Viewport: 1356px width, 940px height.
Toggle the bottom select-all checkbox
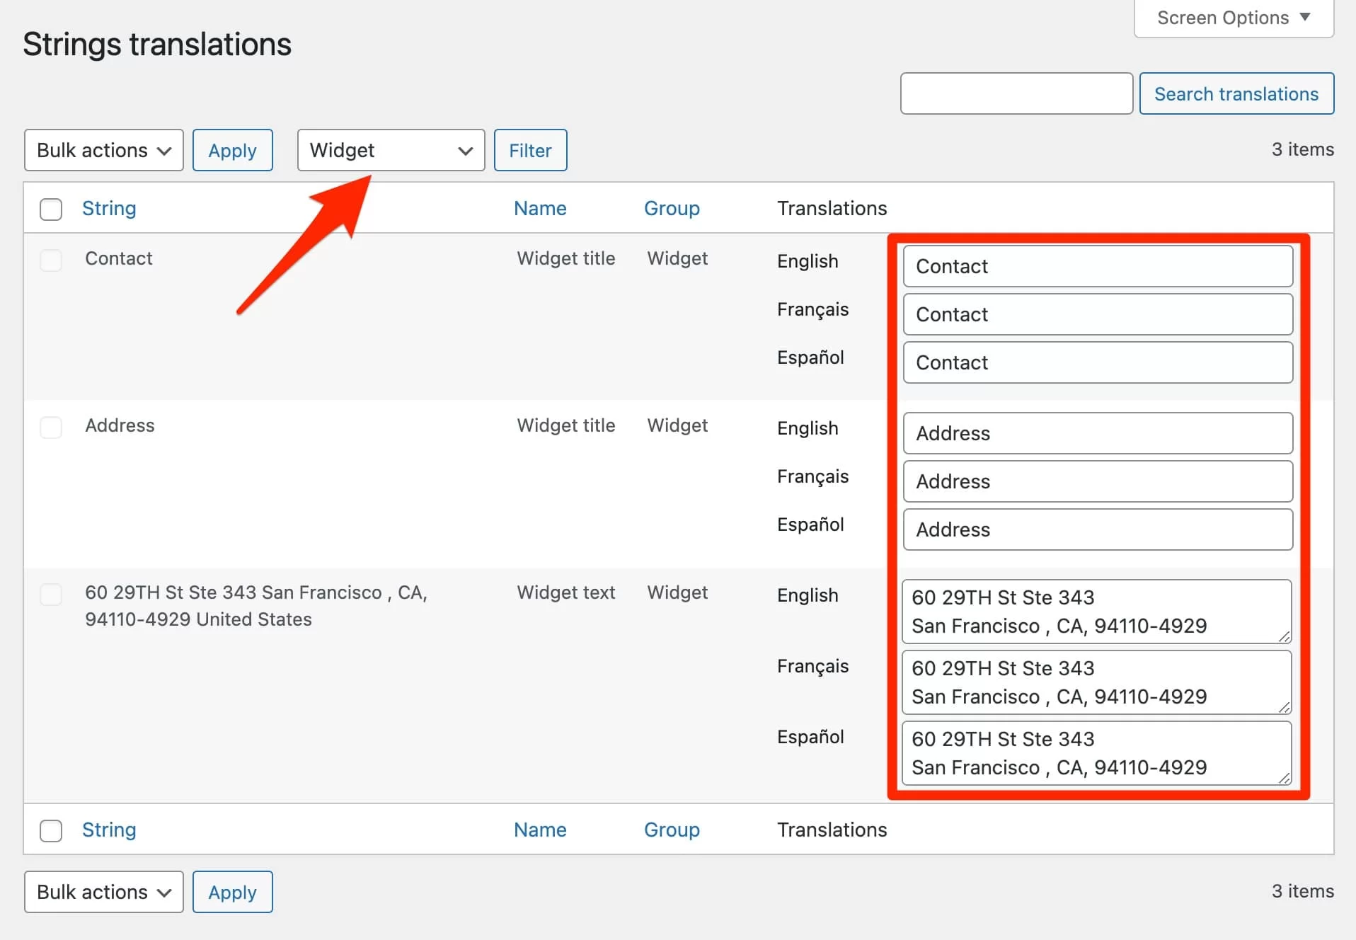click(x=51, y=830)
